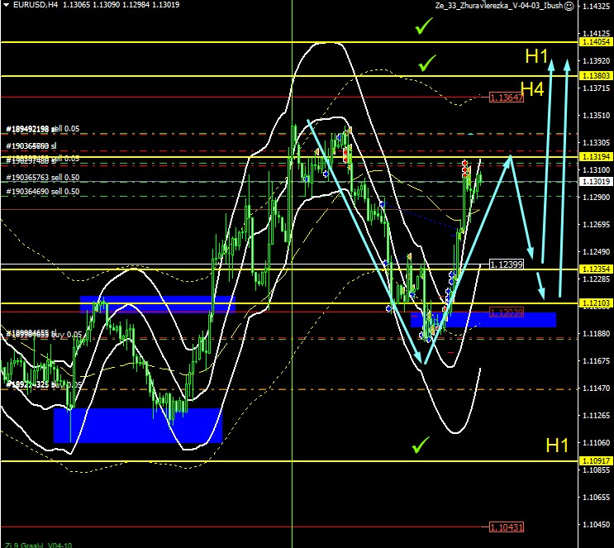Click the yellow H4 text label
614x548 pixels.
click(x=531, y=90)
